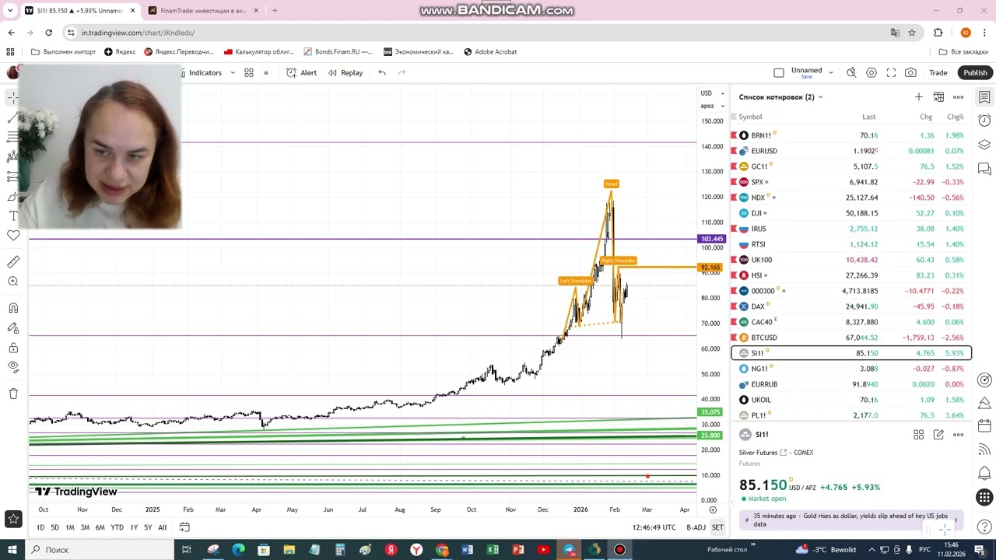Toggle B-ADJ back-adjustment setting
The image size is (996, 560).
pos(696,527)
